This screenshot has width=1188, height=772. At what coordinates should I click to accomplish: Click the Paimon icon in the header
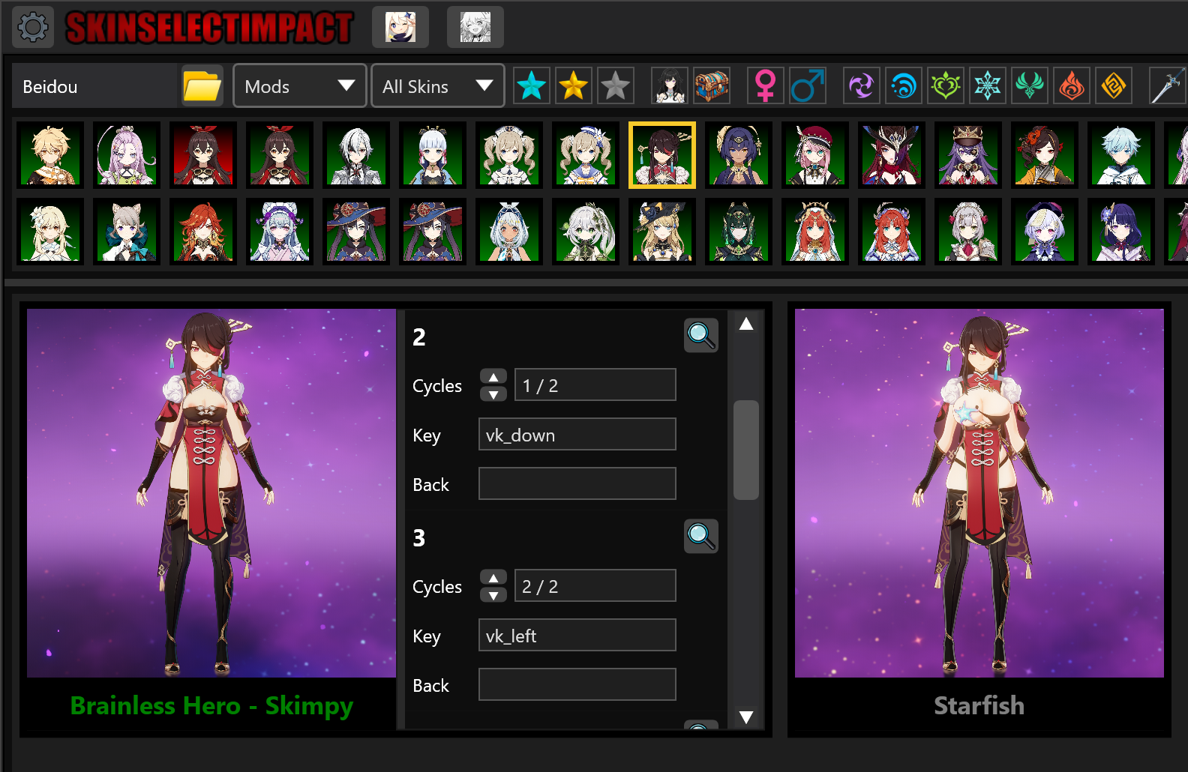pyautogui.click(x=400, y=27)
